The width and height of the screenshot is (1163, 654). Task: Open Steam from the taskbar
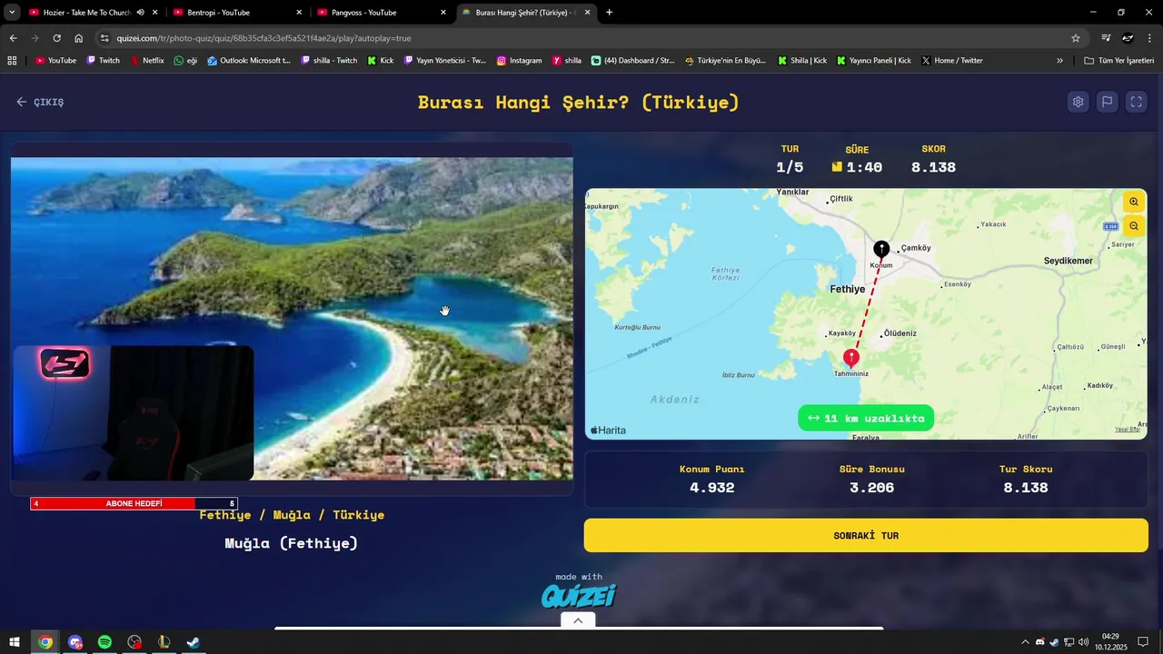[194, 642]
